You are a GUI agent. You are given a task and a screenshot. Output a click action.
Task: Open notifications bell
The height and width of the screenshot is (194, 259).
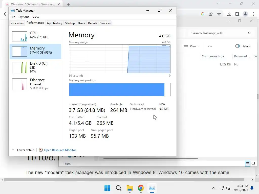[x=252, y=188]
